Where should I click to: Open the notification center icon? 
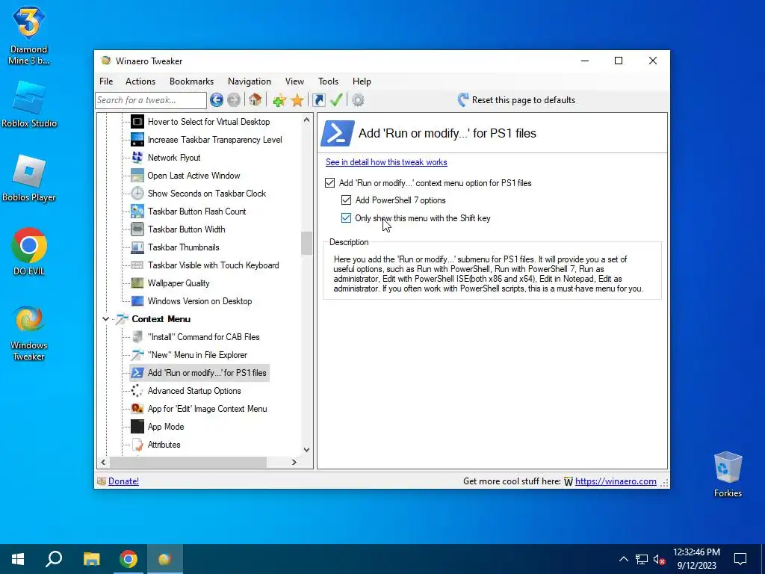coord(740,559)
